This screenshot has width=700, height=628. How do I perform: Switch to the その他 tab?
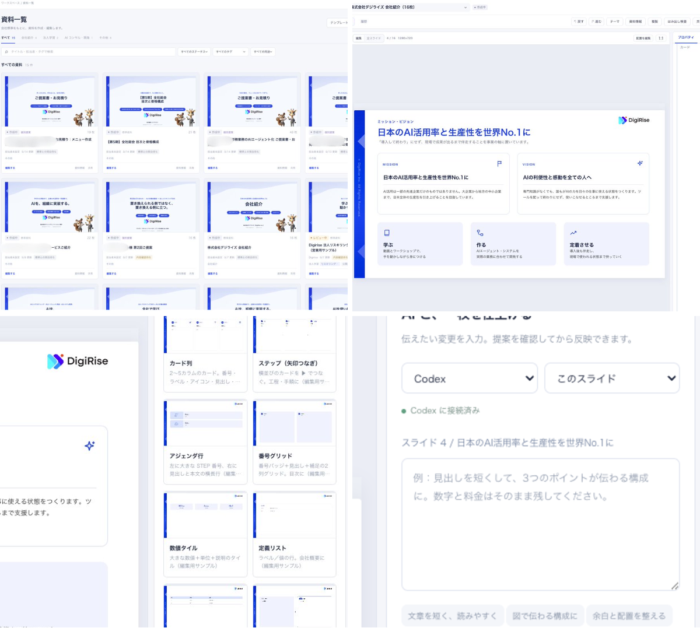coord(105,38)
